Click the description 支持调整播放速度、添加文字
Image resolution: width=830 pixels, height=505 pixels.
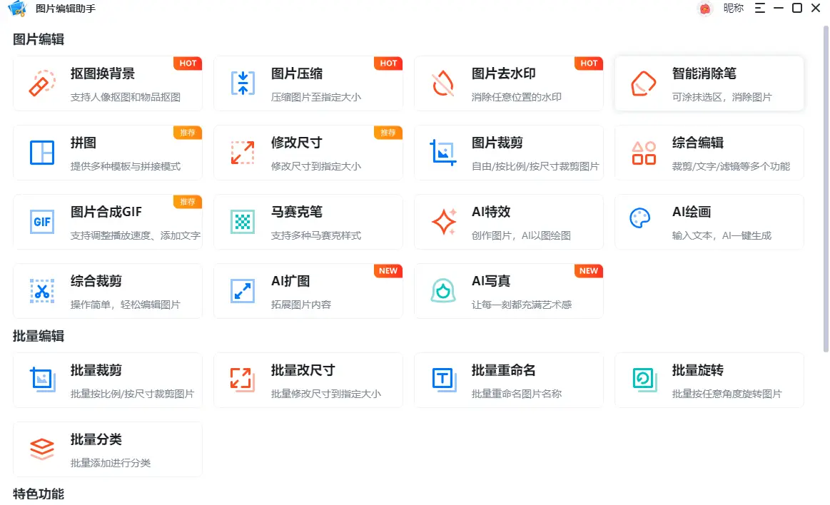136,236
